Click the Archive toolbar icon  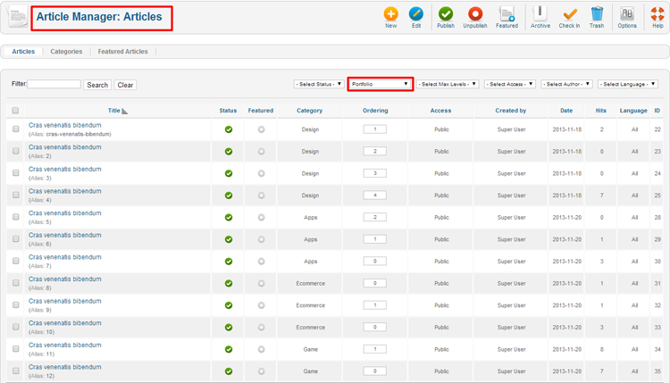540,15
